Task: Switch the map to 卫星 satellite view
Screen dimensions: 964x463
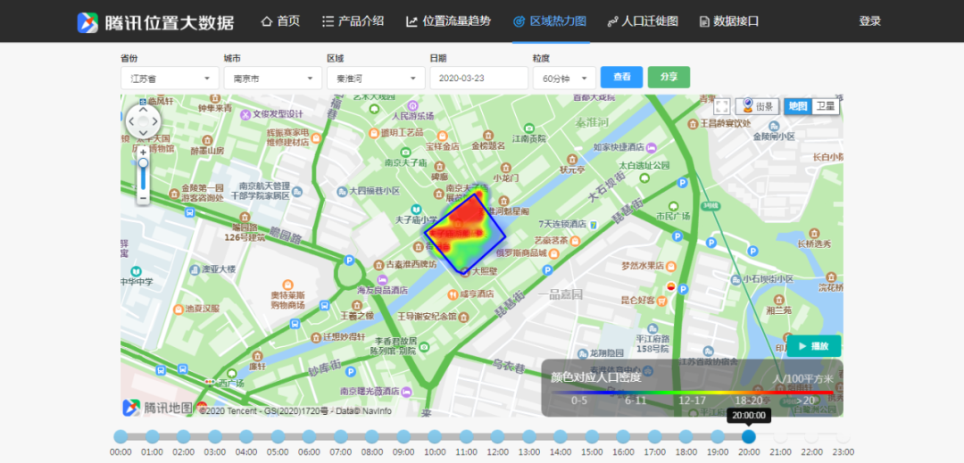Action: pyautogui.click(x=825, y=106)
